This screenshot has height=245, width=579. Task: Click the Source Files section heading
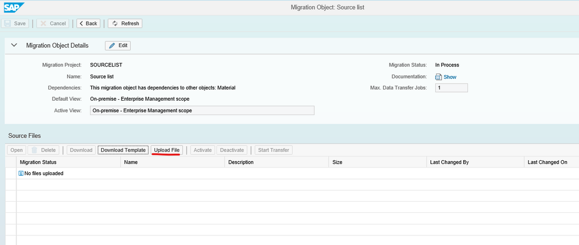tap(25, 136)
